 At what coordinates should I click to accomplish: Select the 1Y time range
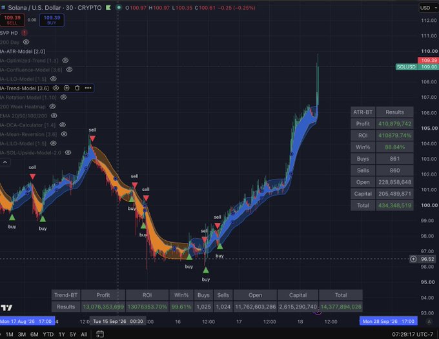[x=61, y=334]
